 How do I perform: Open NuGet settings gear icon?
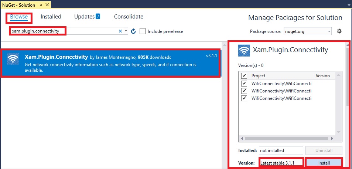click(x=339, y=31)
